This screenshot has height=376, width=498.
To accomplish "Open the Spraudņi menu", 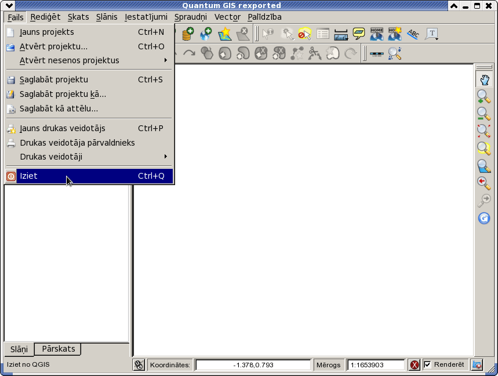I will coord(191,17).
